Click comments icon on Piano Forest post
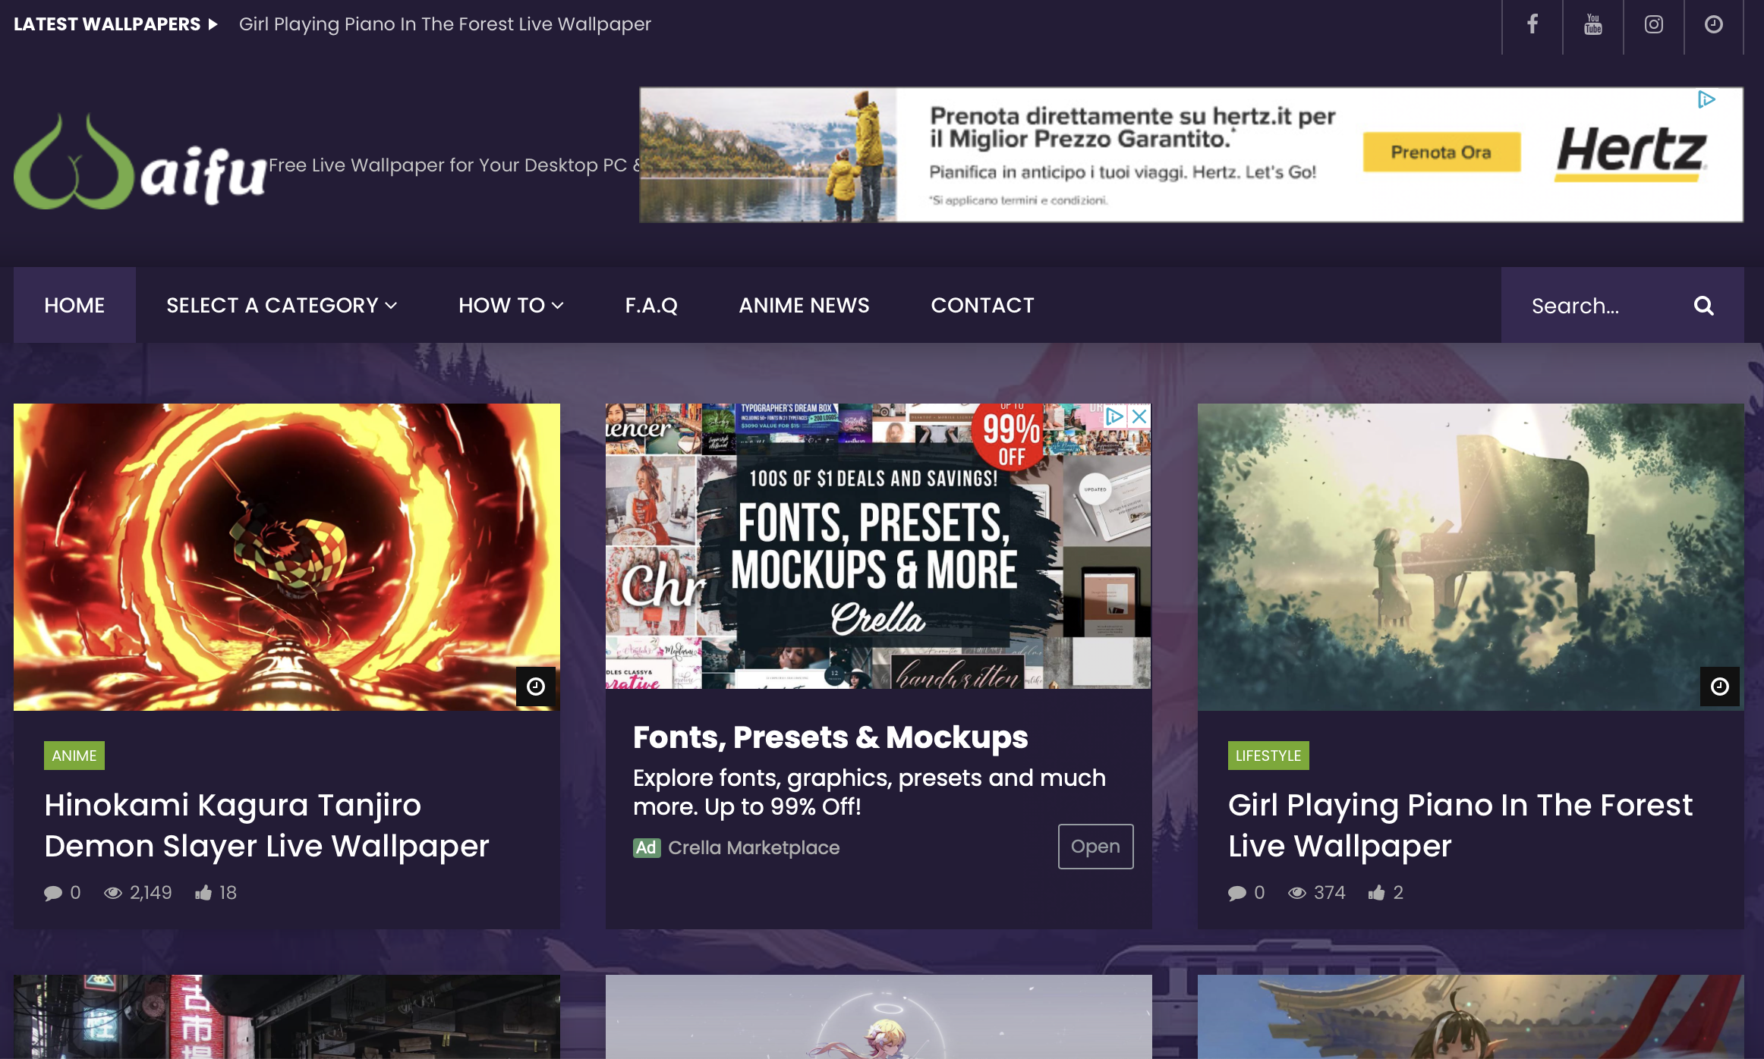 coord(1237,893)
